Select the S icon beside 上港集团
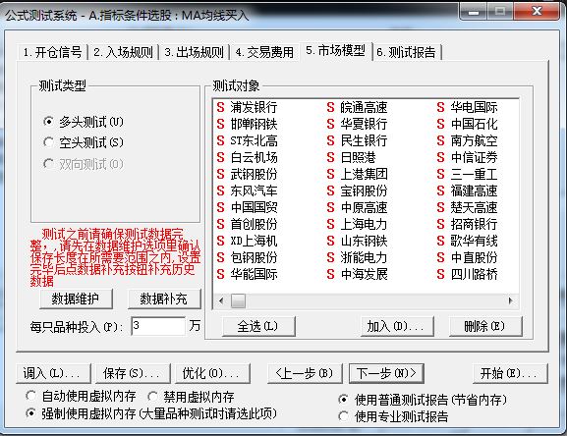567x436 pixels. pyautogui.click(x=330, y=174)
